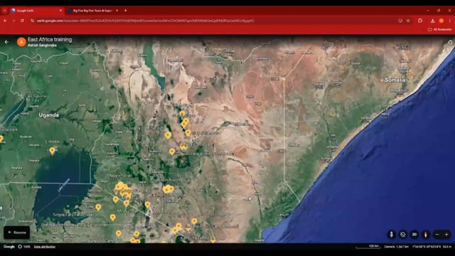Click the crossed-out my location icon

[x=403, y=235]
